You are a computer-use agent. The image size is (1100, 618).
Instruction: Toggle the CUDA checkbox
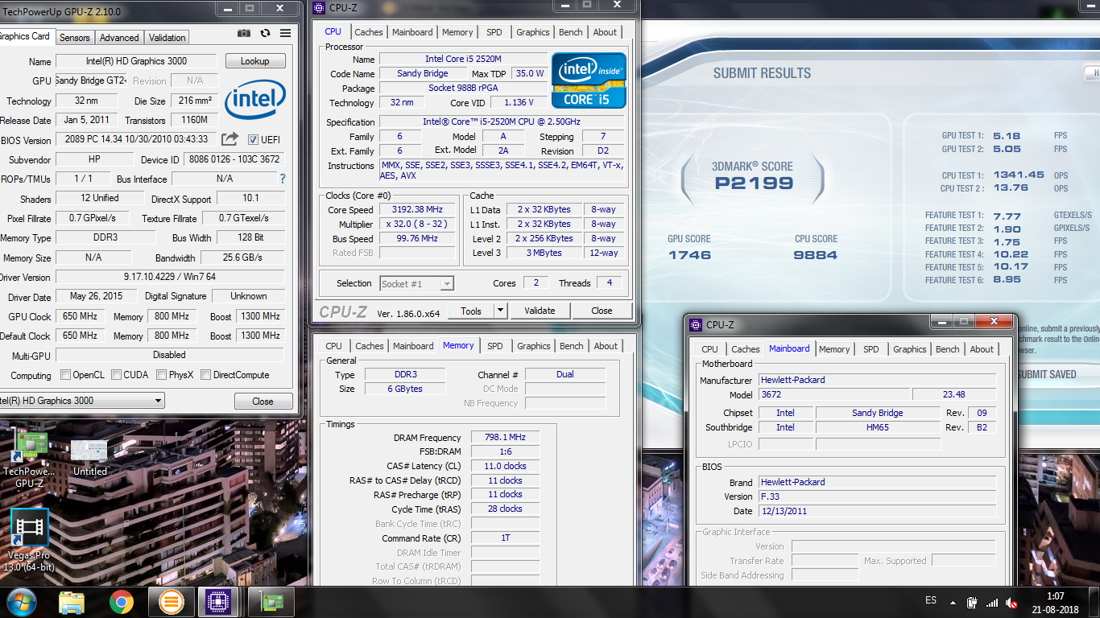point(117,375)
